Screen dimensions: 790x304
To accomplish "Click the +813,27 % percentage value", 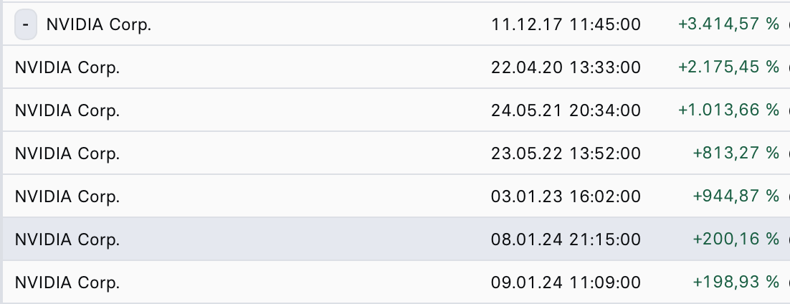I will click(x=736, y=153).
